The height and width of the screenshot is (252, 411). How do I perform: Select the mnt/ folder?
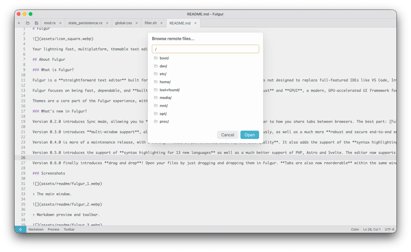(x=205, y=106)
